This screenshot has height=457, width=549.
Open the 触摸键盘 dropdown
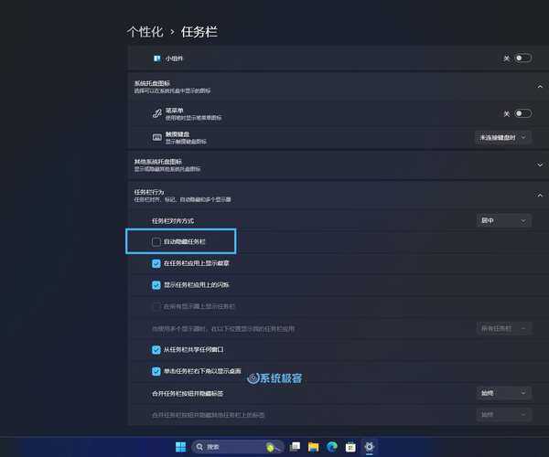[503, 137]
